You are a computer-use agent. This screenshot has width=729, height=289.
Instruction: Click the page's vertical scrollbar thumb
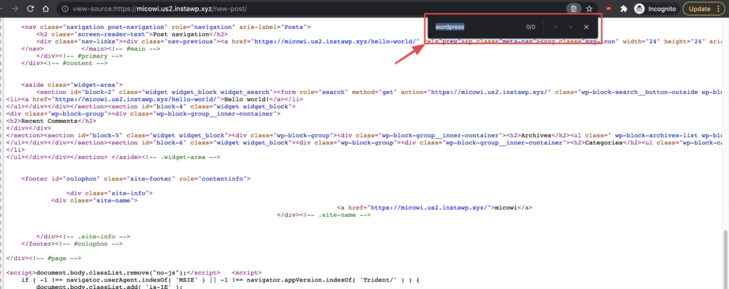(725, 259)
